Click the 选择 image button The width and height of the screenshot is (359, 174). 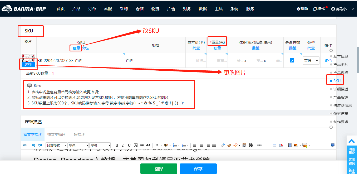click(28, 64)
